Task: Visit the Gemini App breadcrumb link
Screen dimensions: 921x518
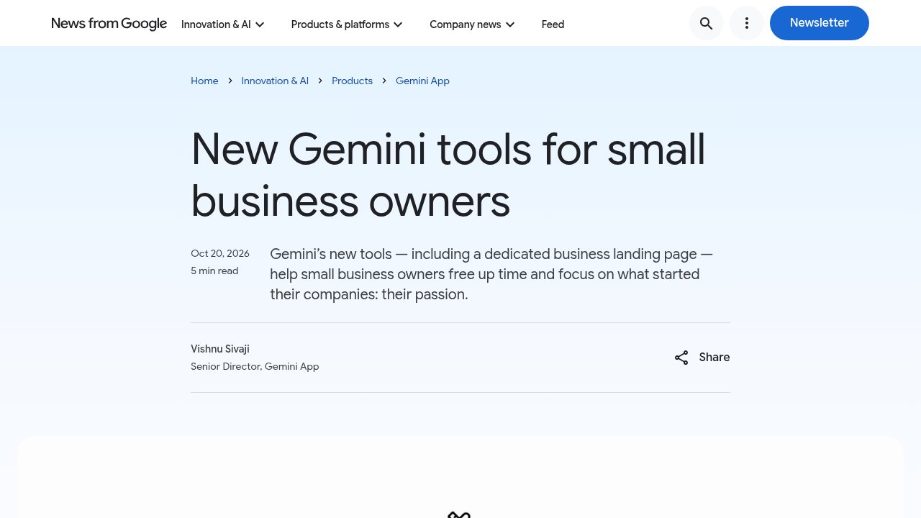Action: 422,81
